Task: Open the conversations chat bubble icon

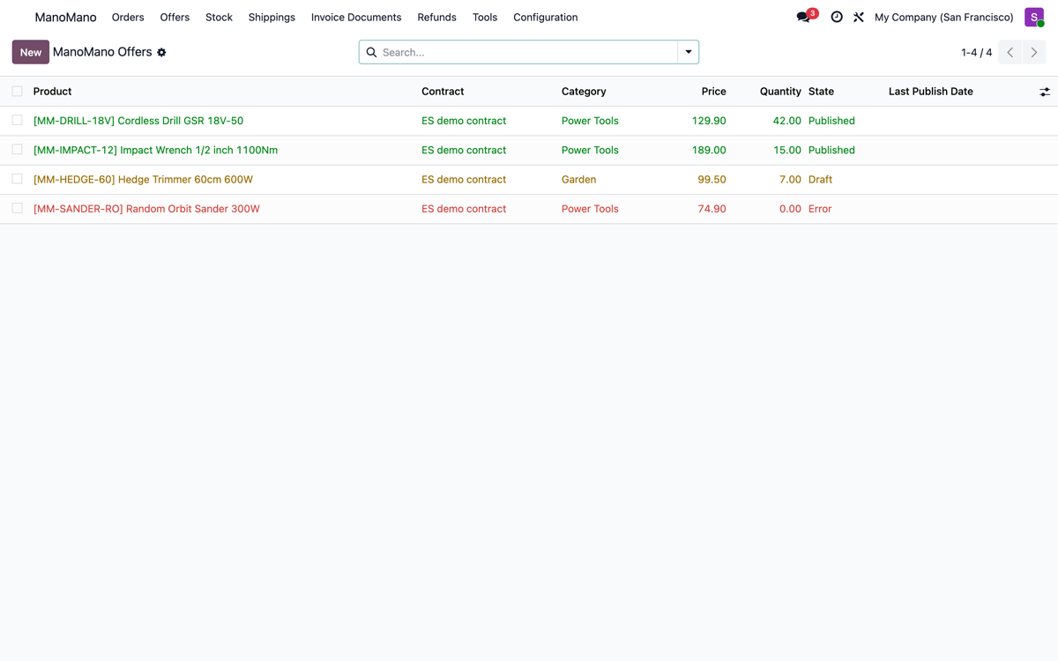Action: [x=803, y=18]
